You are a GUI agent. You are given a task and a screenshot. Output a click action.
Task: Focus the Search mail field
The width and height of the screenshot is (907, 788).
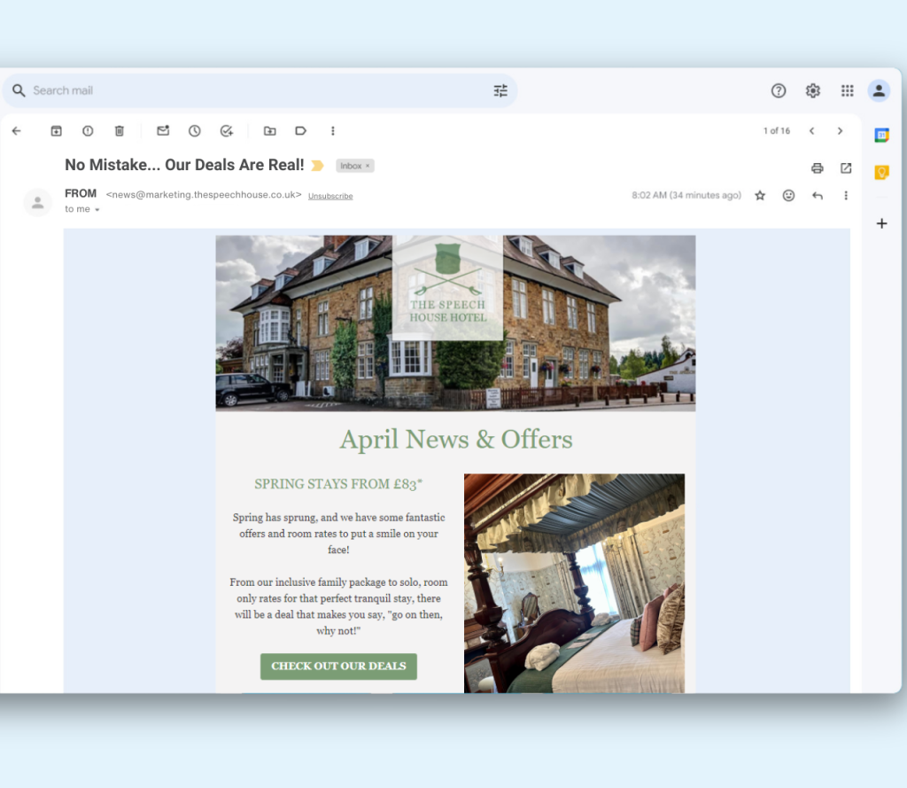click(x=260, y=90)
